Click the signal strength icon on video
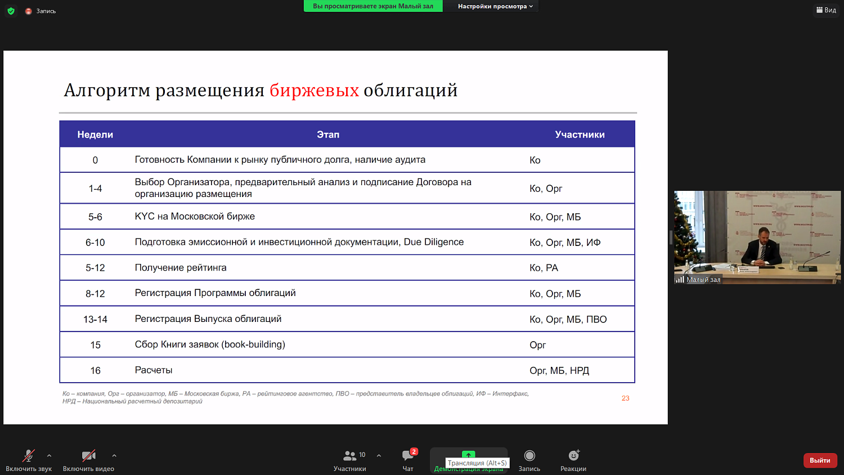The image size is (844, 475). 680,279
